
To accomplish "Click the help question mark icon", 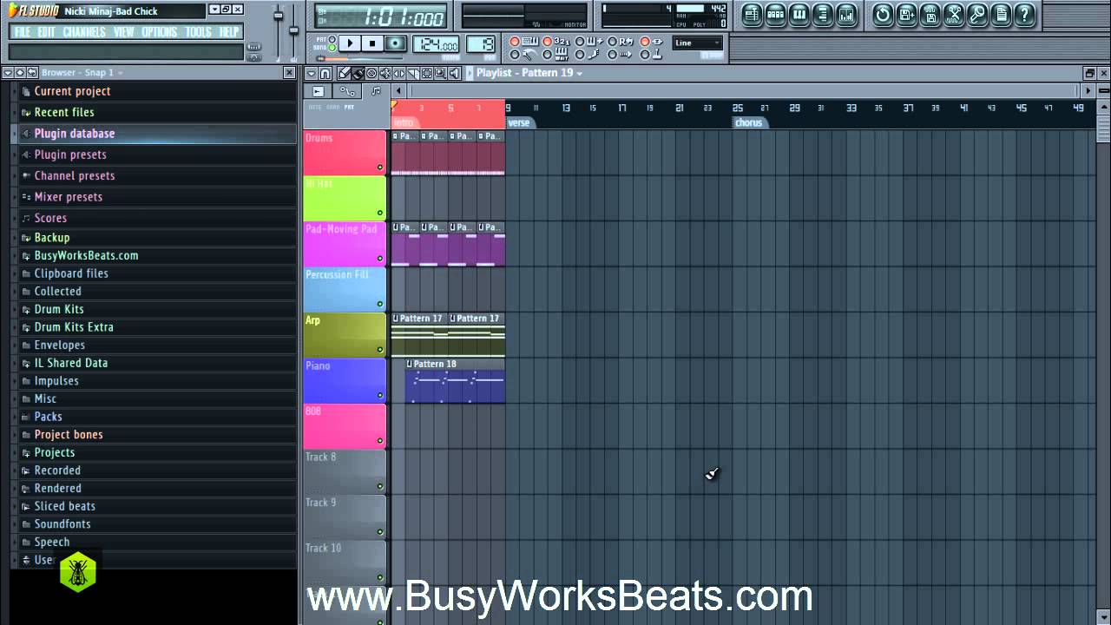I will point(1025,14).
